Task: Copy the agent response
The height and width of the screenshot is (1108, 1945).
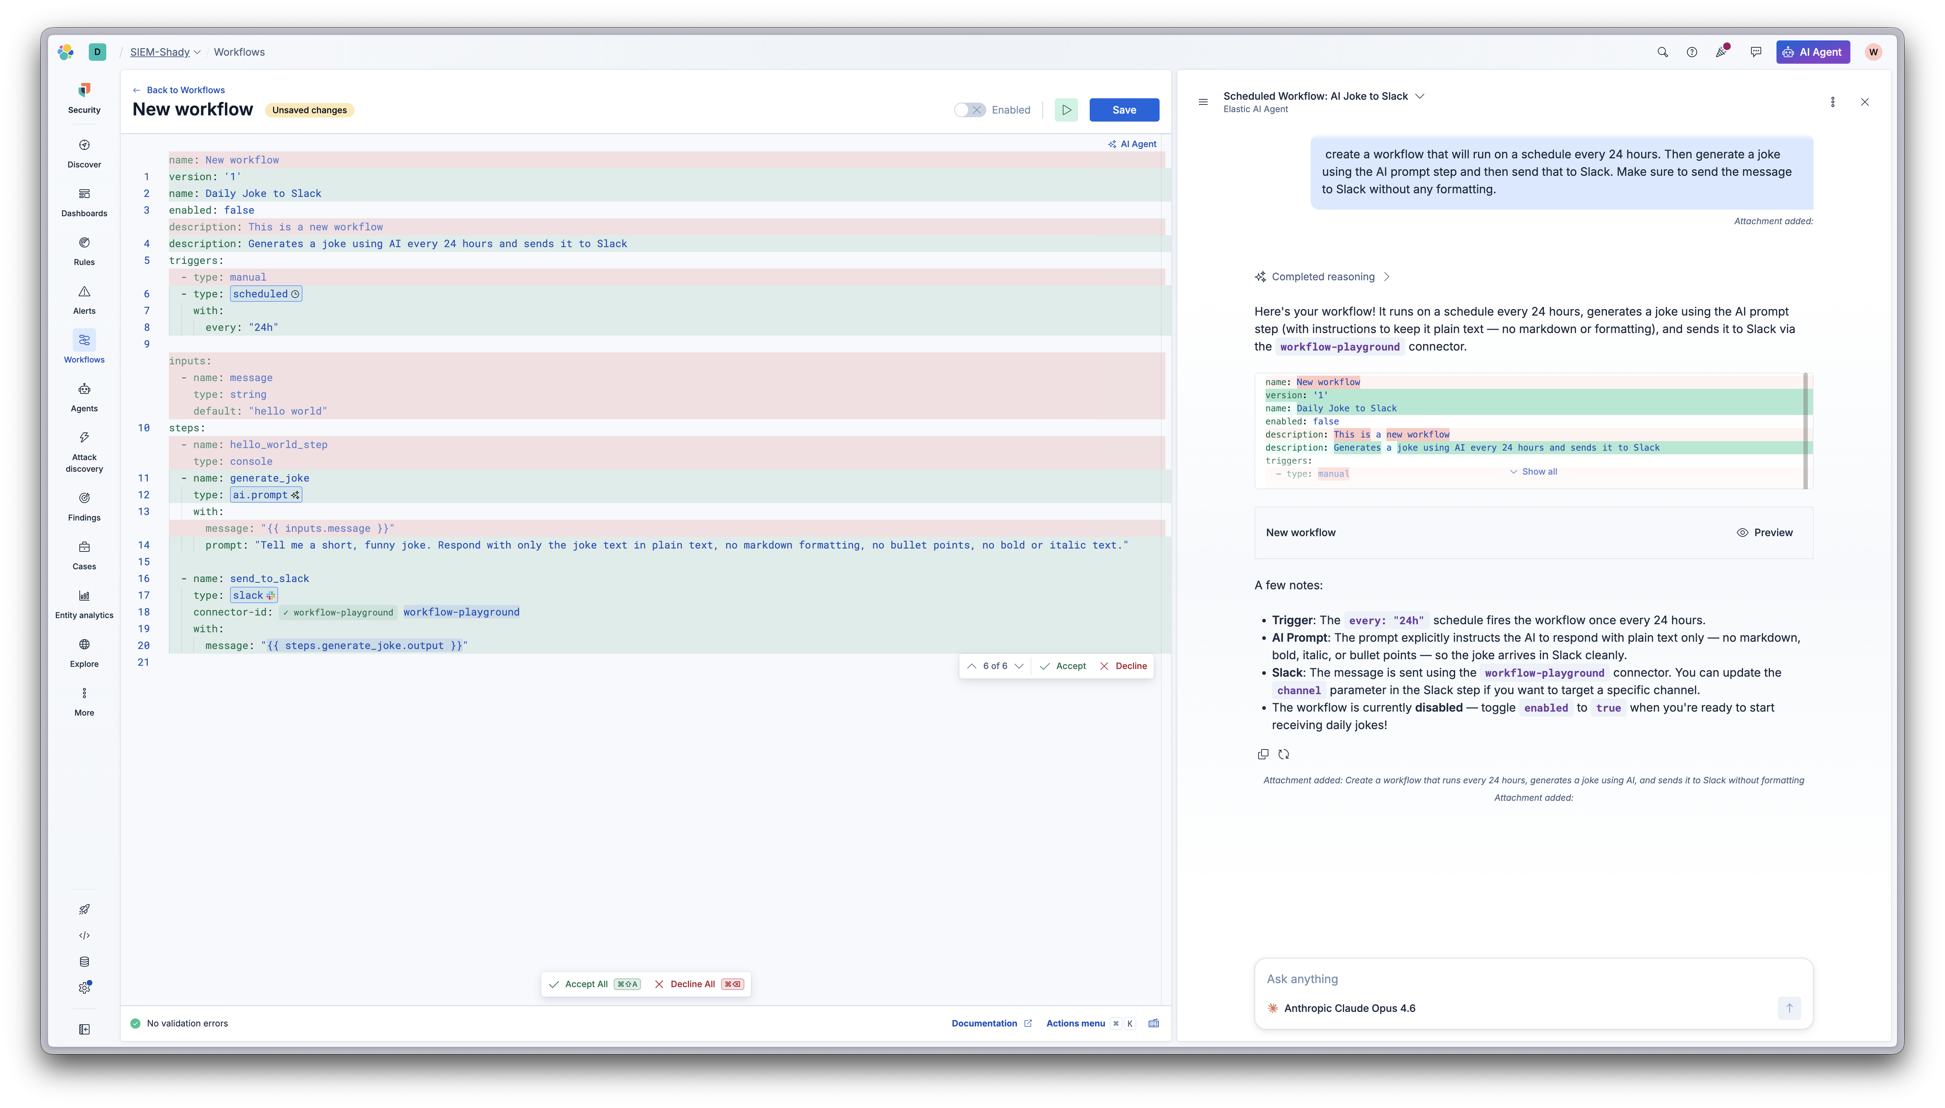Action: pyautogui.click(x=1263, y=754)
